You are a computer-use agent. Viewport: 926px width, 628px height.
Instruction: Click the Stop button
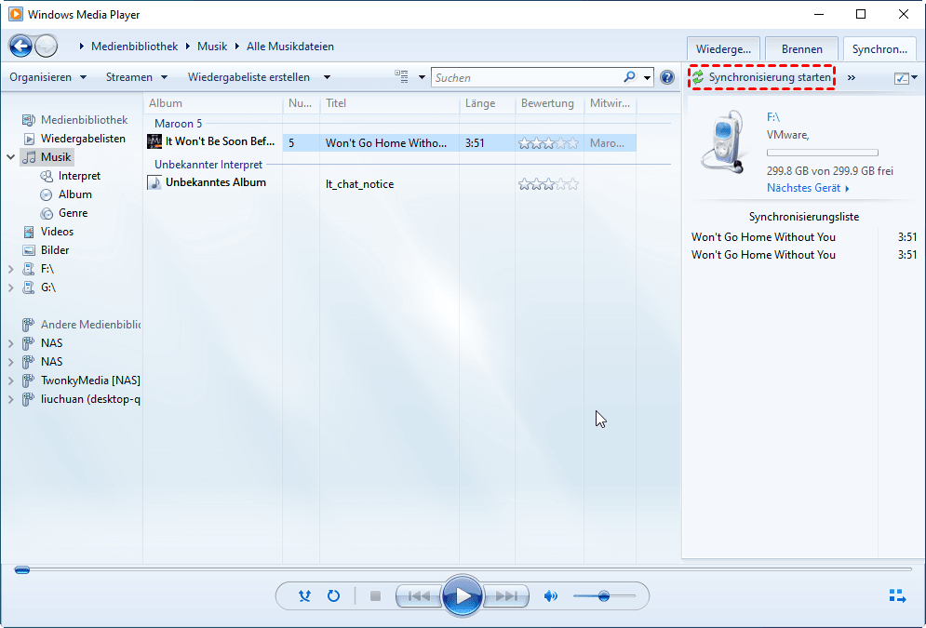375,596
